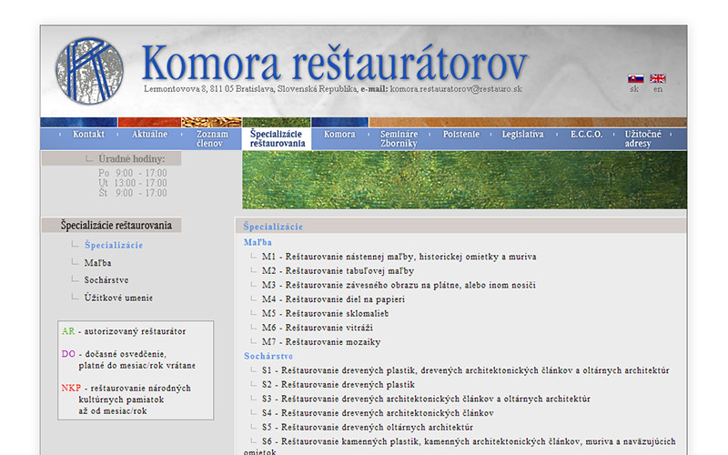Open the Komora menu item
The height and width of the screenshot is (455, 728).
tap(339, 134)
